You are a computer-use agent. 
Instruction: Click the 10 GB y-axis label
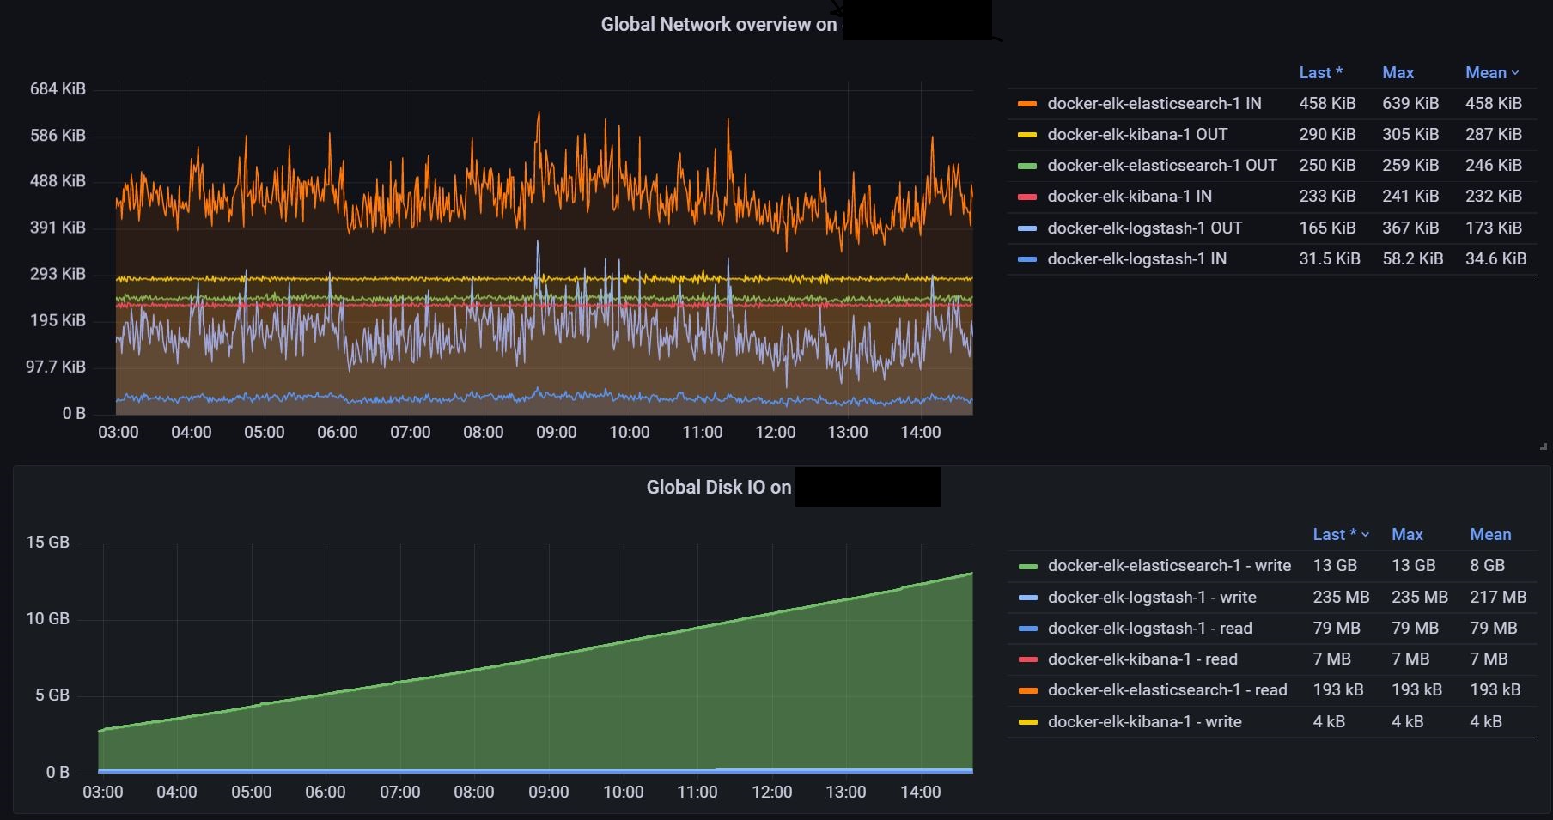(x=47, y=619)
